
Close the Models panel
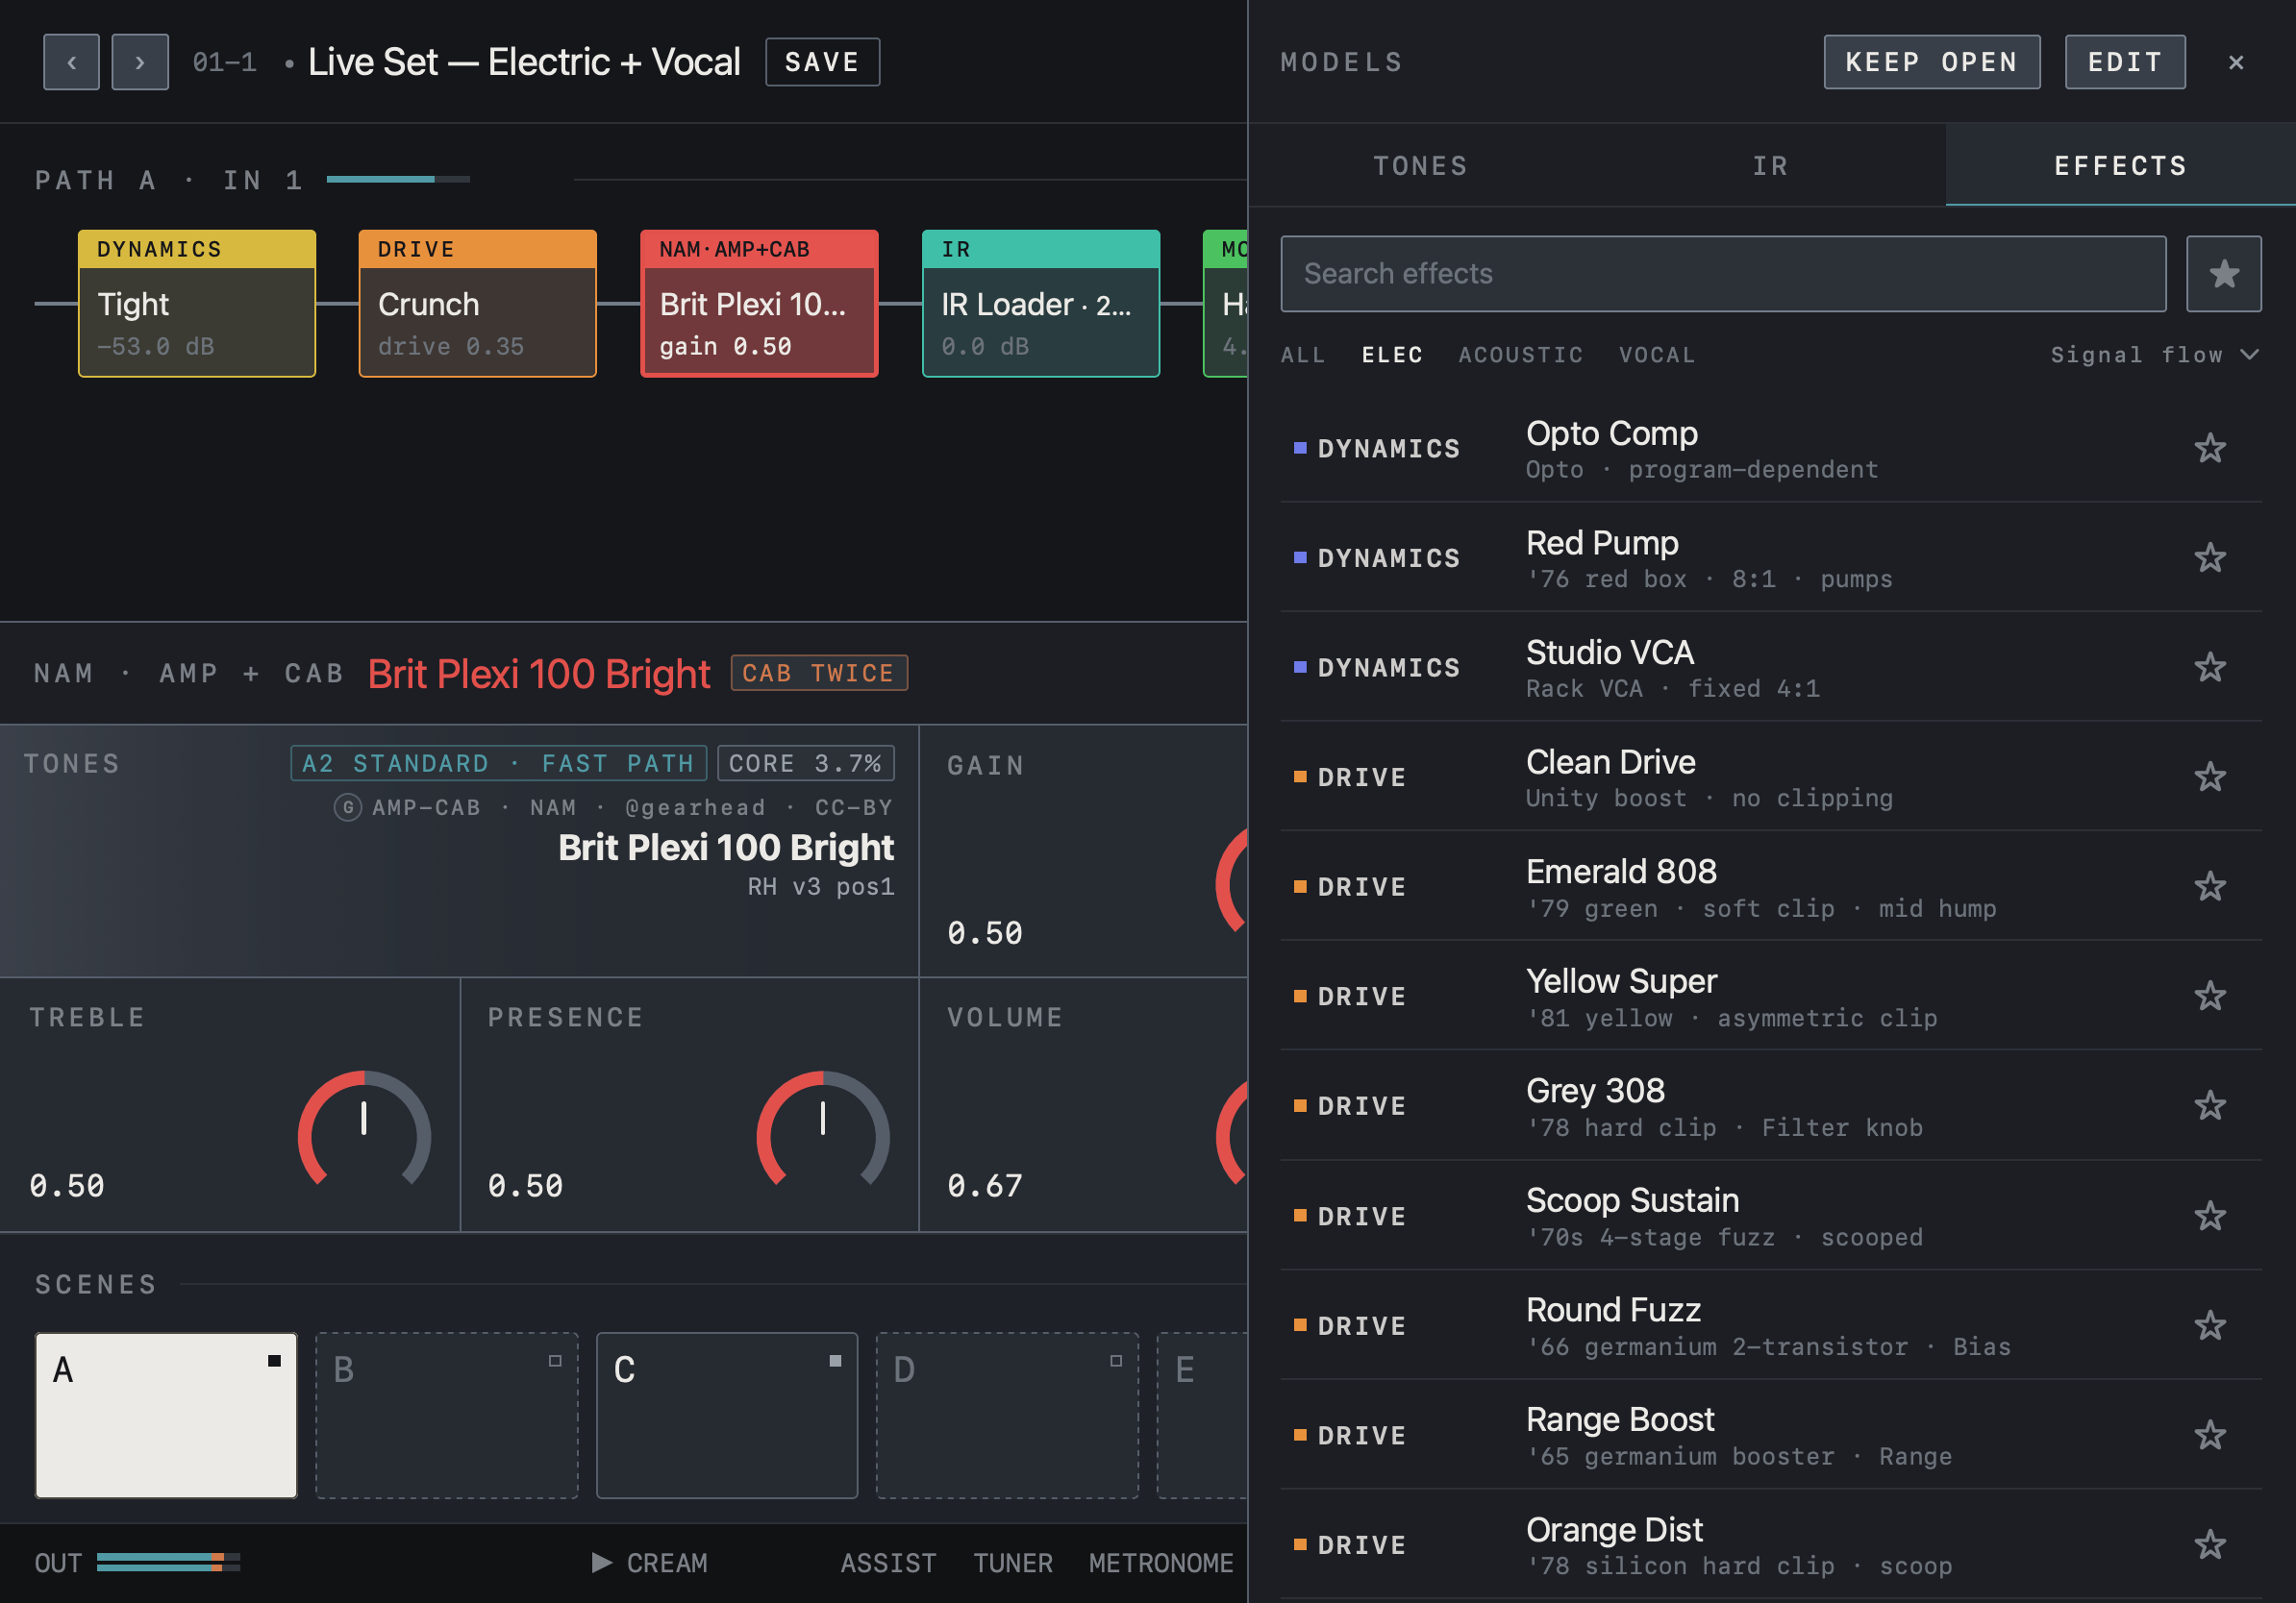(x=2236, y=62)
